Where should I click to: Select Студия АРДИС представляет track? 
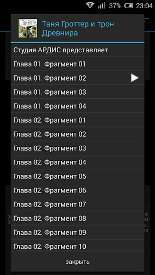(77, 50)
